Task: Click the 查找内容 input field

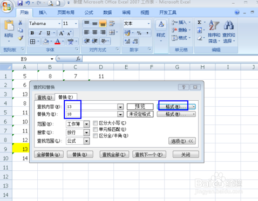Action: point(92,107)
